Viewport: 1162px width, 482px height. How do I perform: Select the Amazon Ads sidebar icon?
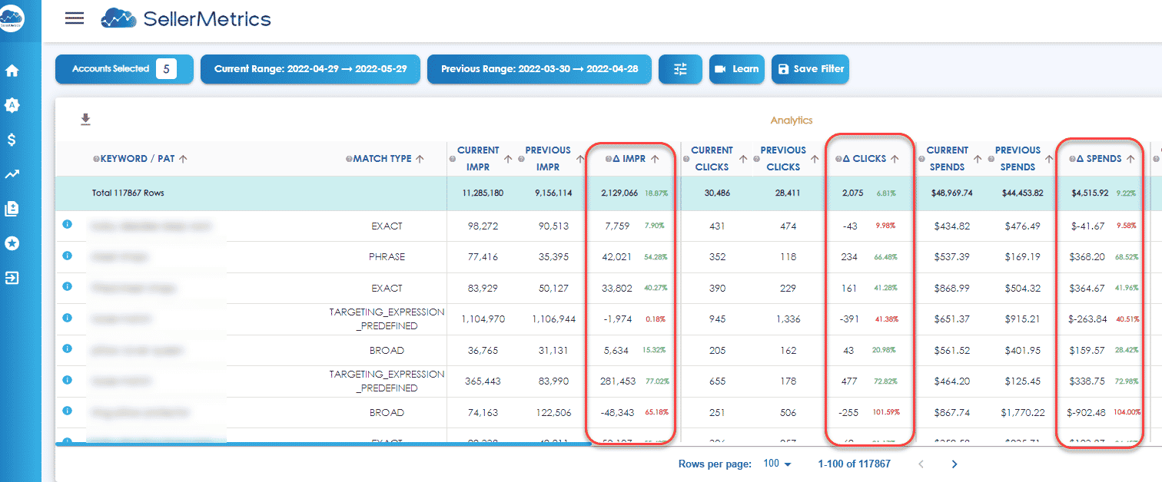[x=11, y=104]
